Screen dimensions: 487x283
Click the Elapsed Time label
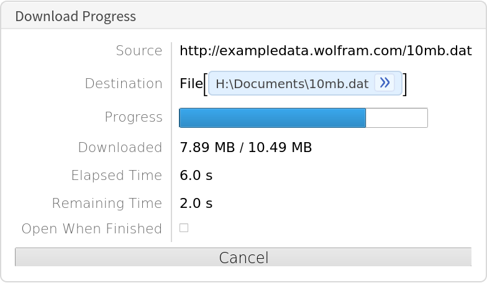tap(117, 176)
